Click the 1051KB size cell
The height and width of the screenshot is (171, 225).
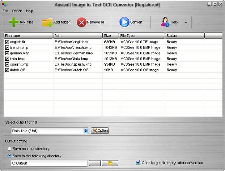110,53
